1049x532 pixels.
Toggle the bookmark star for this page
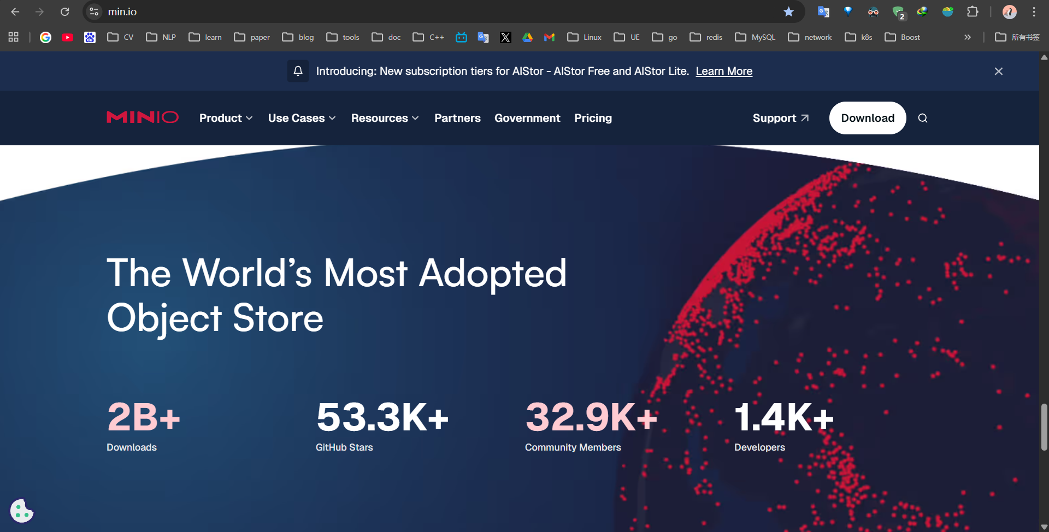tap(788, 11)
